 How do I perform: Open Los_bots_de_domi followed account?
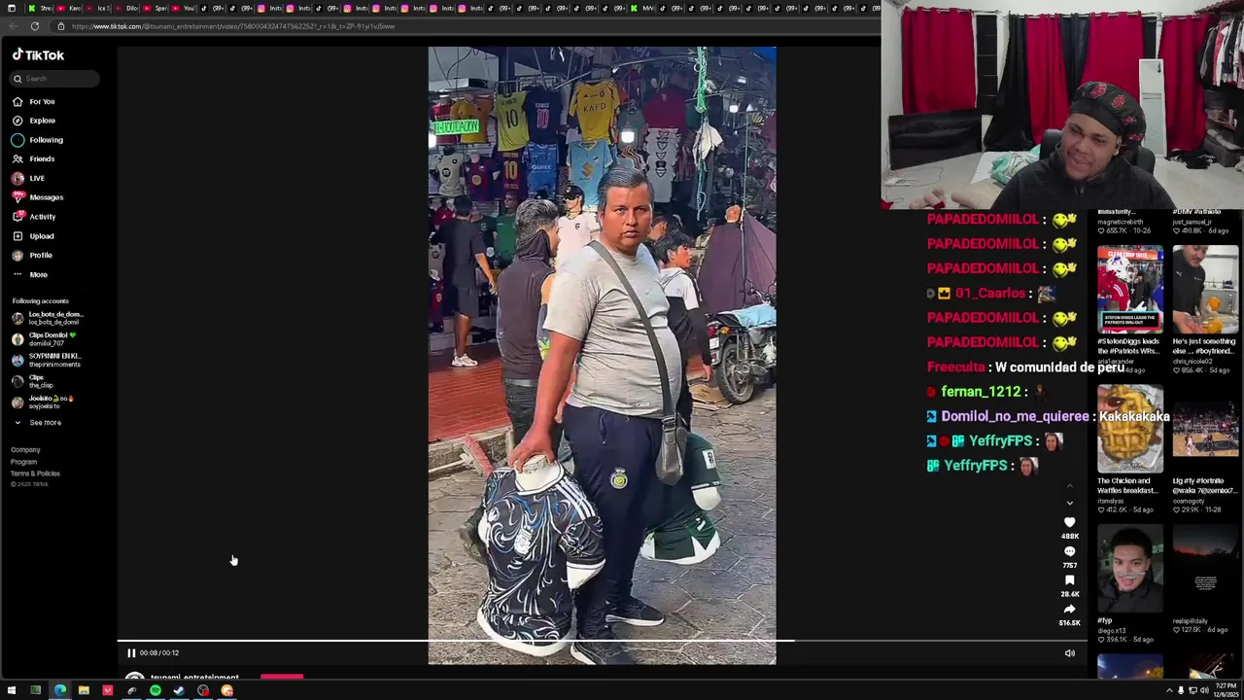pyautogui.click(x=47, y=318)
